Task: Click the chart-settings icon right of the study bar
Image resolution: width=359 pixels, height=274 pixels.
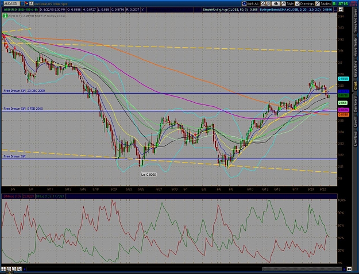Action: [x=341, y=10]
